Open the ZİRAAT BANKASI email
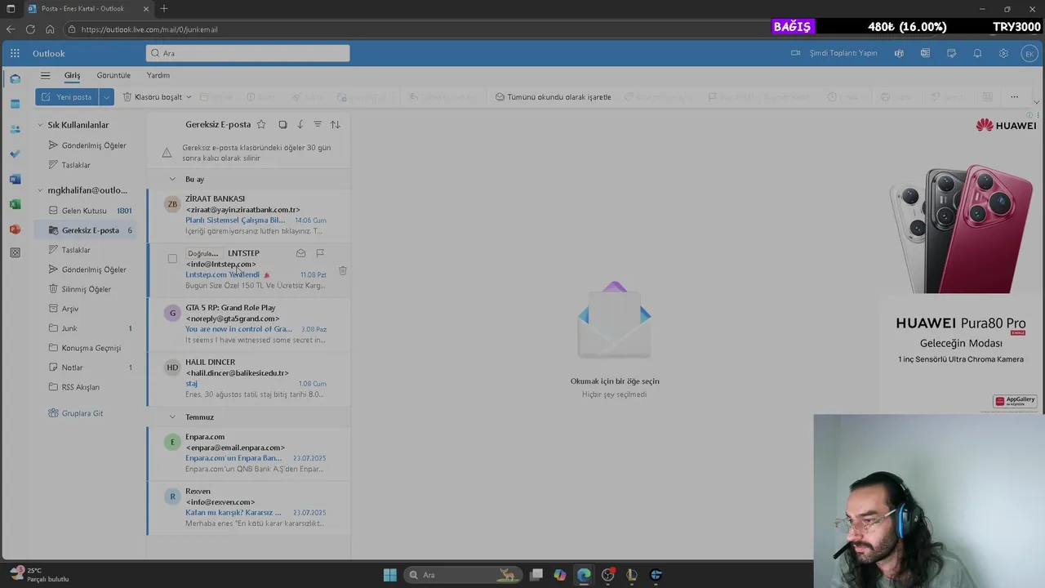Screen dimensions: 1045x588 coord(249,215)
